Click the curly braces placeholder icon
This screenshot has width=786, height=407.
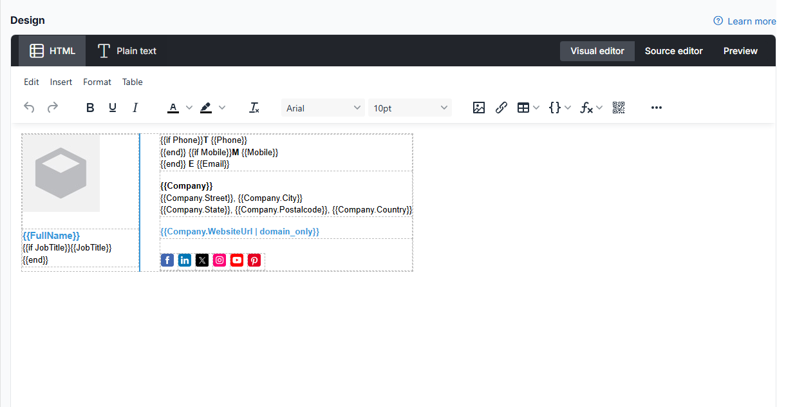(554, 108)
